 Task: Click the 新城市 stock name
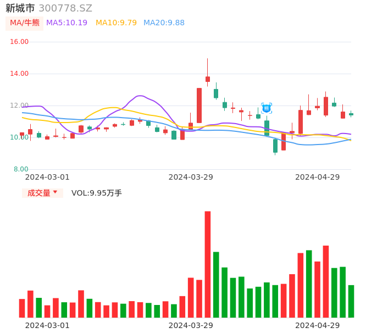(x=20, y=8)
